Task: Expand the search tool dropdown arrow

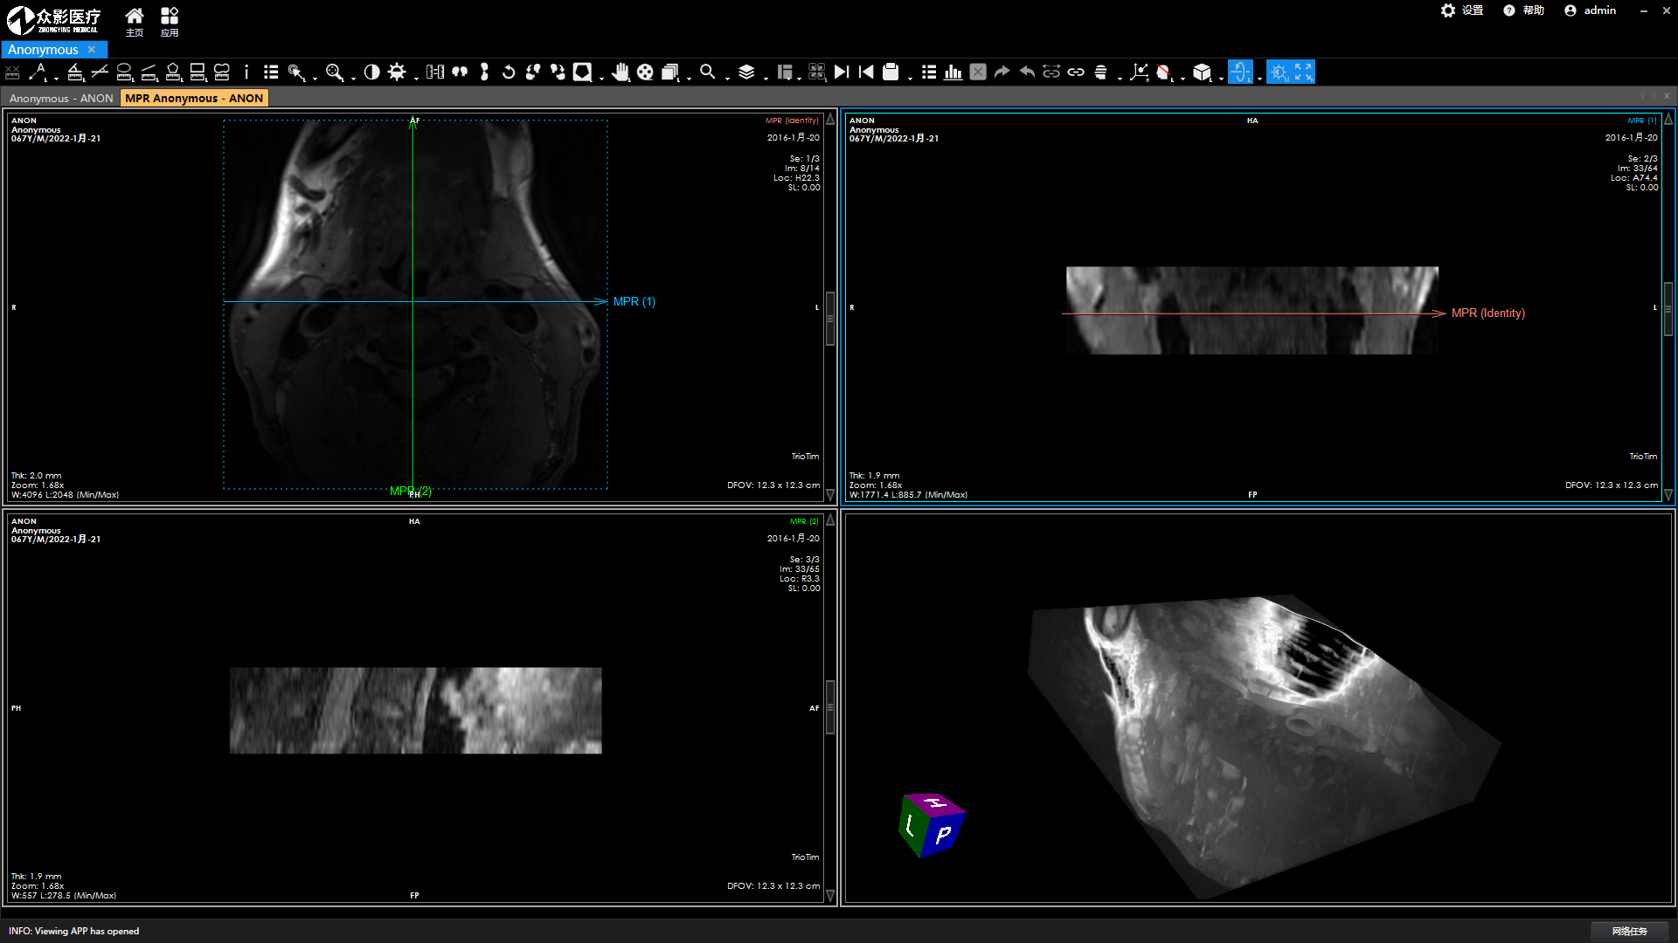Action: (727, 78)
